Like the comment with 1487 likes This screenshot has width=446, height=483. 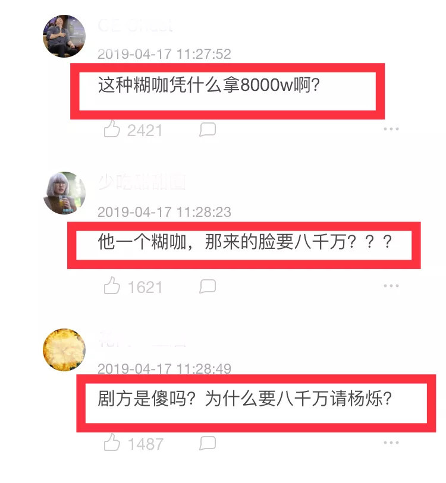click(x=112, y=442)
